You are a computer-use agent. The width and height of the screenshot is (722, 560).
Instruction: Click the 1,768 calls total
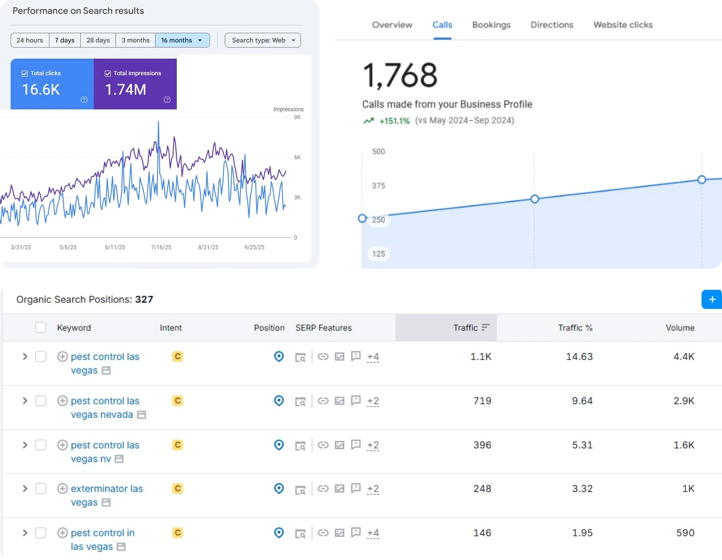point(400,75)
